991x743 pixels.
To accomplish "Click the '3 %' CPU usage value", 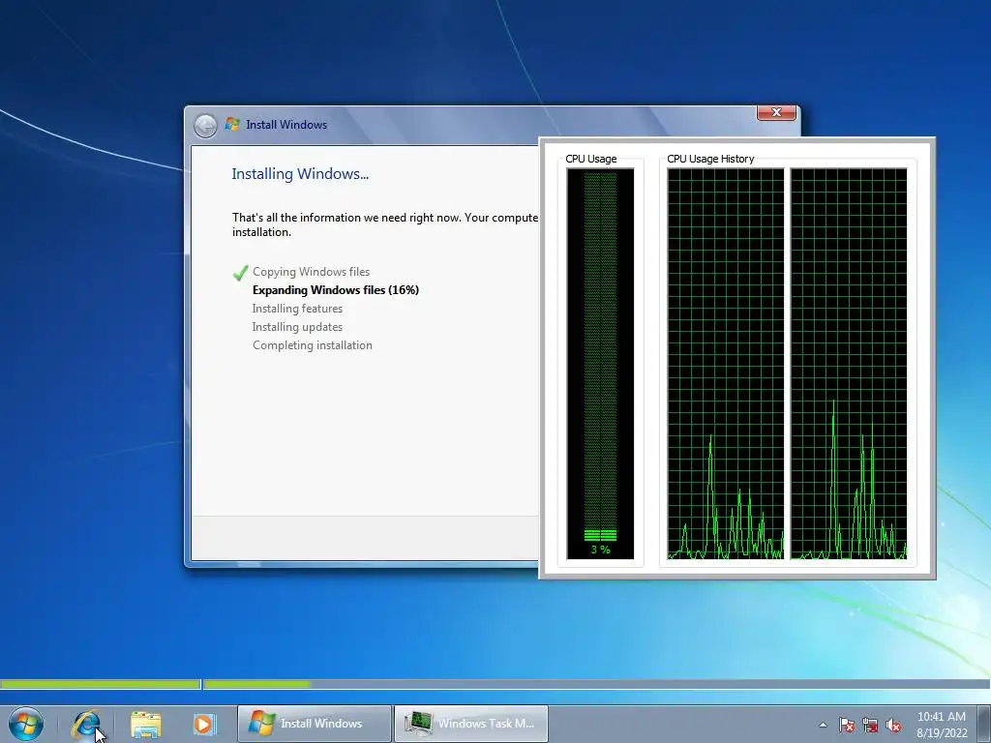I will 600,550.
